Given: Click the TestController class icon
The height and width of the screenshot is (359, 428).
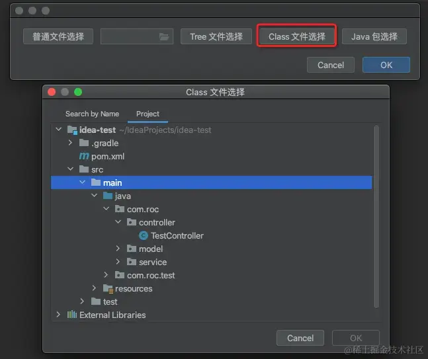Looking at the screenshot, I should [x=144, y=235].
